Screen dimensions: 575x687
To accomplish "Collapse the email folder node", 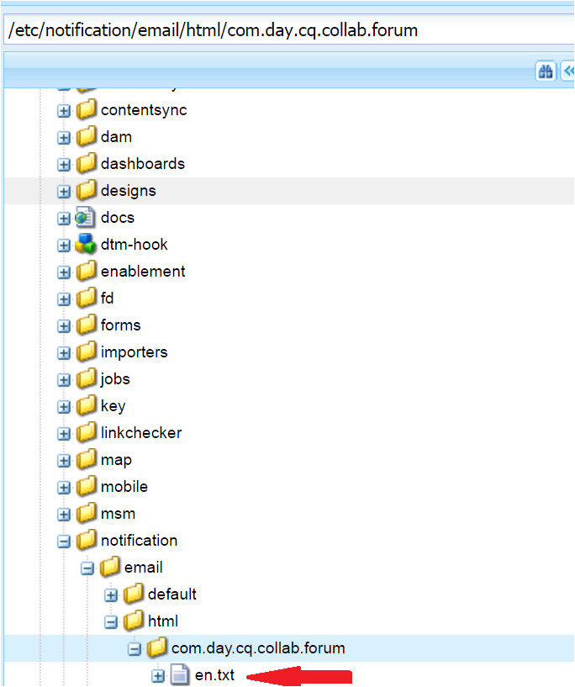I will point(87,568).
